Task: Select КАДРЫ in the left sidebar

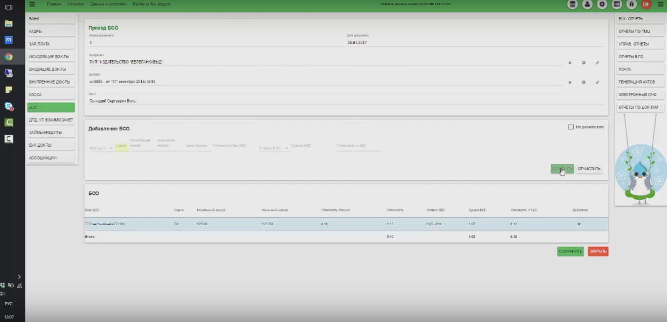Action: click(51, 32)
